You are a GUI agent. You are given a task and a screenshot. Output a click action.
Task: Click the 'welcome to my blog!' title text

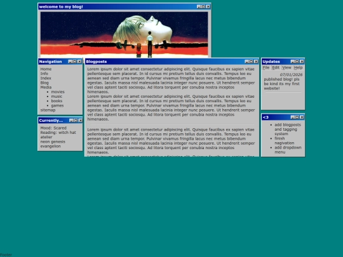[x=61, y=7]
